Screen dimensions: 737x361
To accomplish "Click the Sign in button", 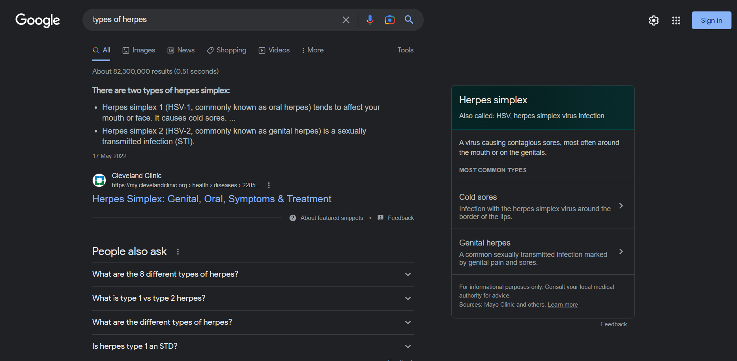I will pos(711,20).
